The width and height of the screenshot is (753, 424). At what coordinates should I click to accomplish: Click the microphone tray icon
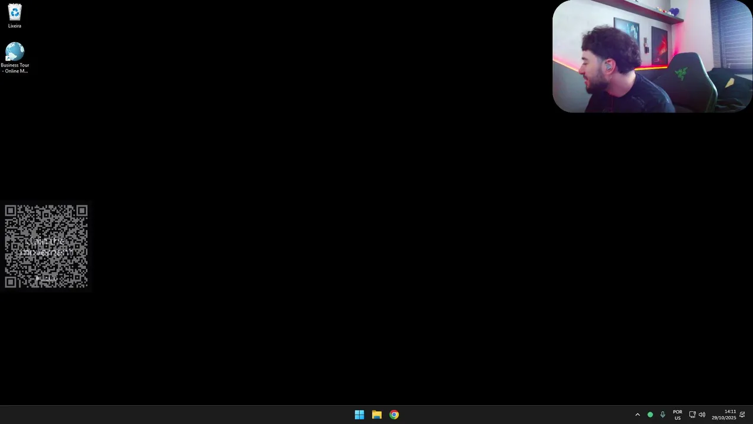point(662,415)
